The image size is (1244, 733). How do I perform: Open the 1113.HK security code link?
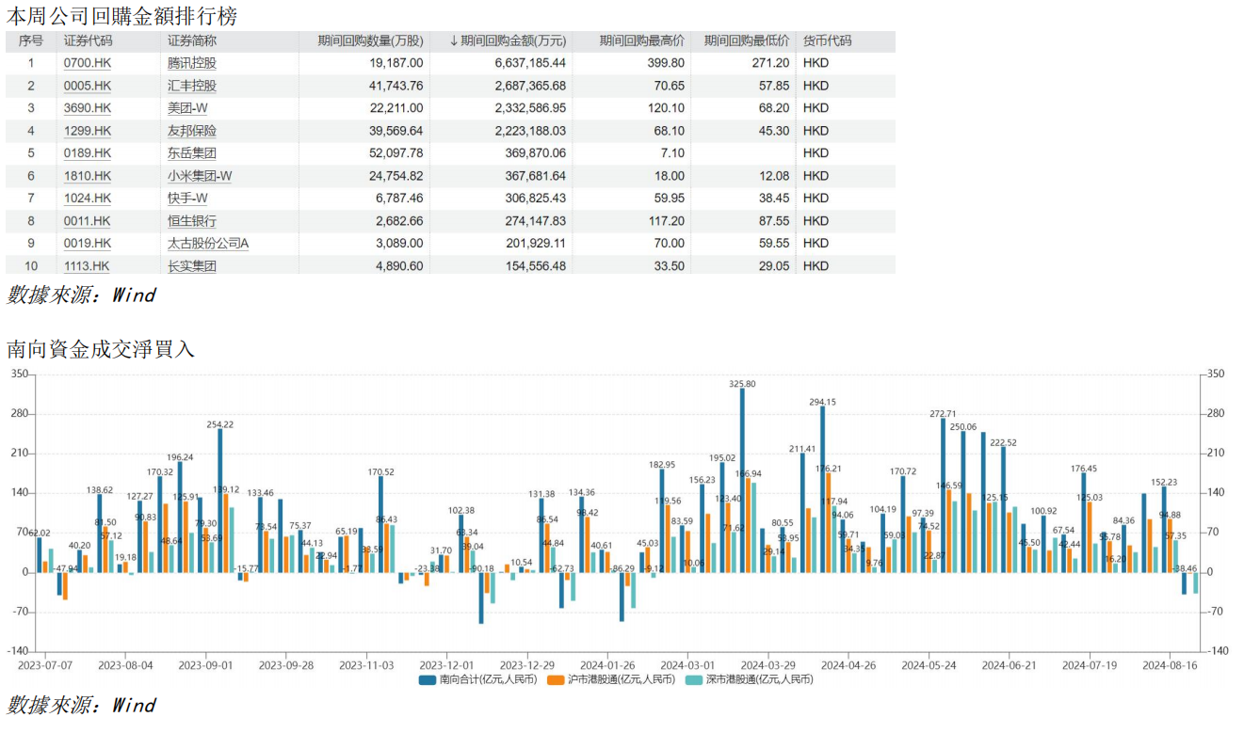pos(88,266)
